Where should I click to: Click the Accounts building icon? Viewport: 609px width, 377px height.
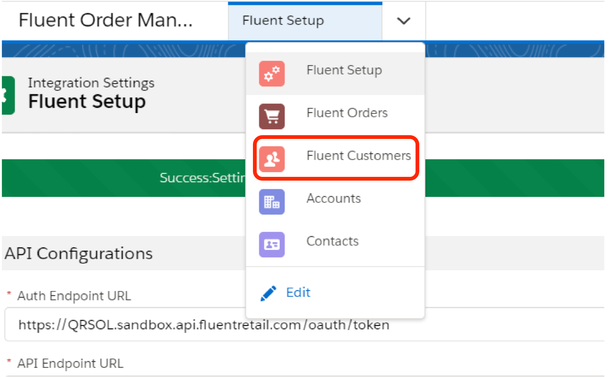point(272,202)
